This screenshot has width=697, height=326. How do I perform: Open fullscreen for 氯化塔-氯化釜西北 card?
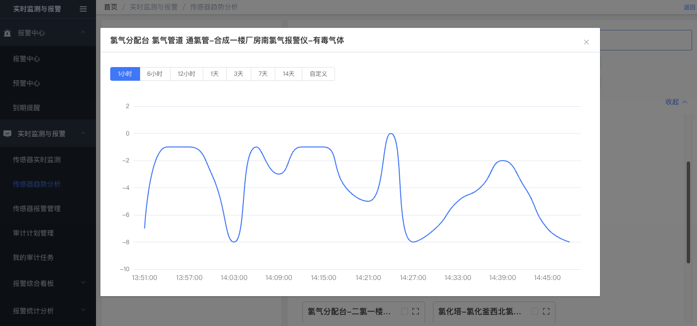(547, 311)
